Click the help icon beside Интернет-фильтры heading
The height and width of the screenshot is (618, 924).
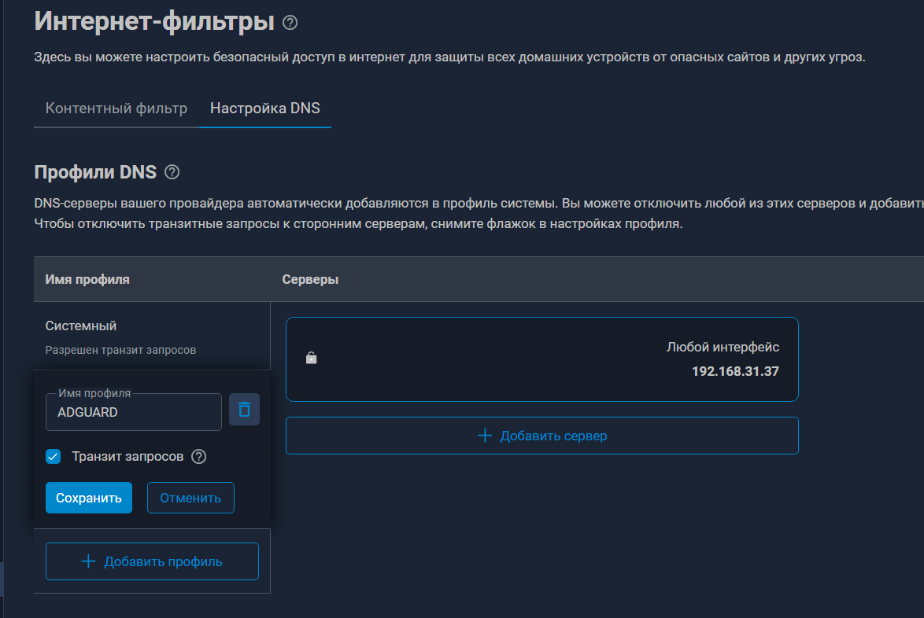point(290,23)
